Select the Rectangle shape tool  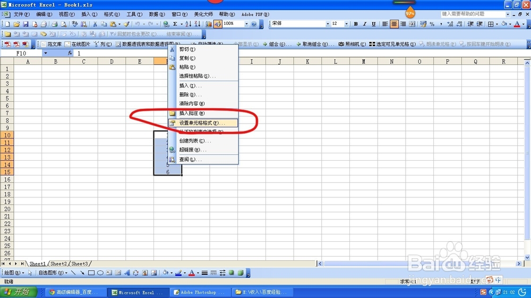coord(91,273)
